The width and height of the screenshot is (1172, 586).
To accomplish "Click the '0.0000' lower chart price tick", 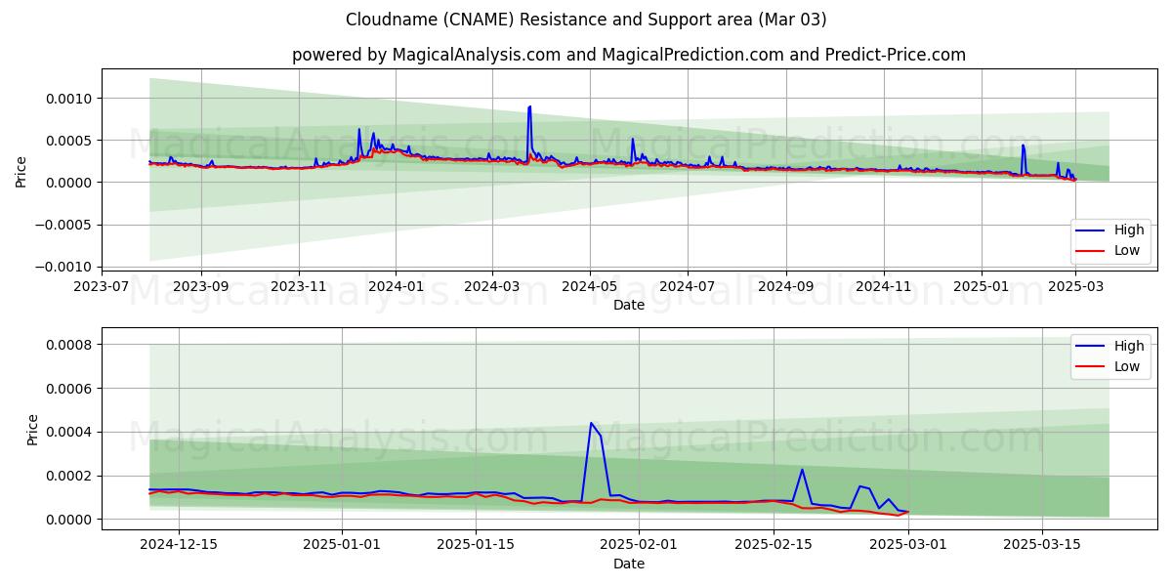I will pyautogui.click(x=71, y=520).
